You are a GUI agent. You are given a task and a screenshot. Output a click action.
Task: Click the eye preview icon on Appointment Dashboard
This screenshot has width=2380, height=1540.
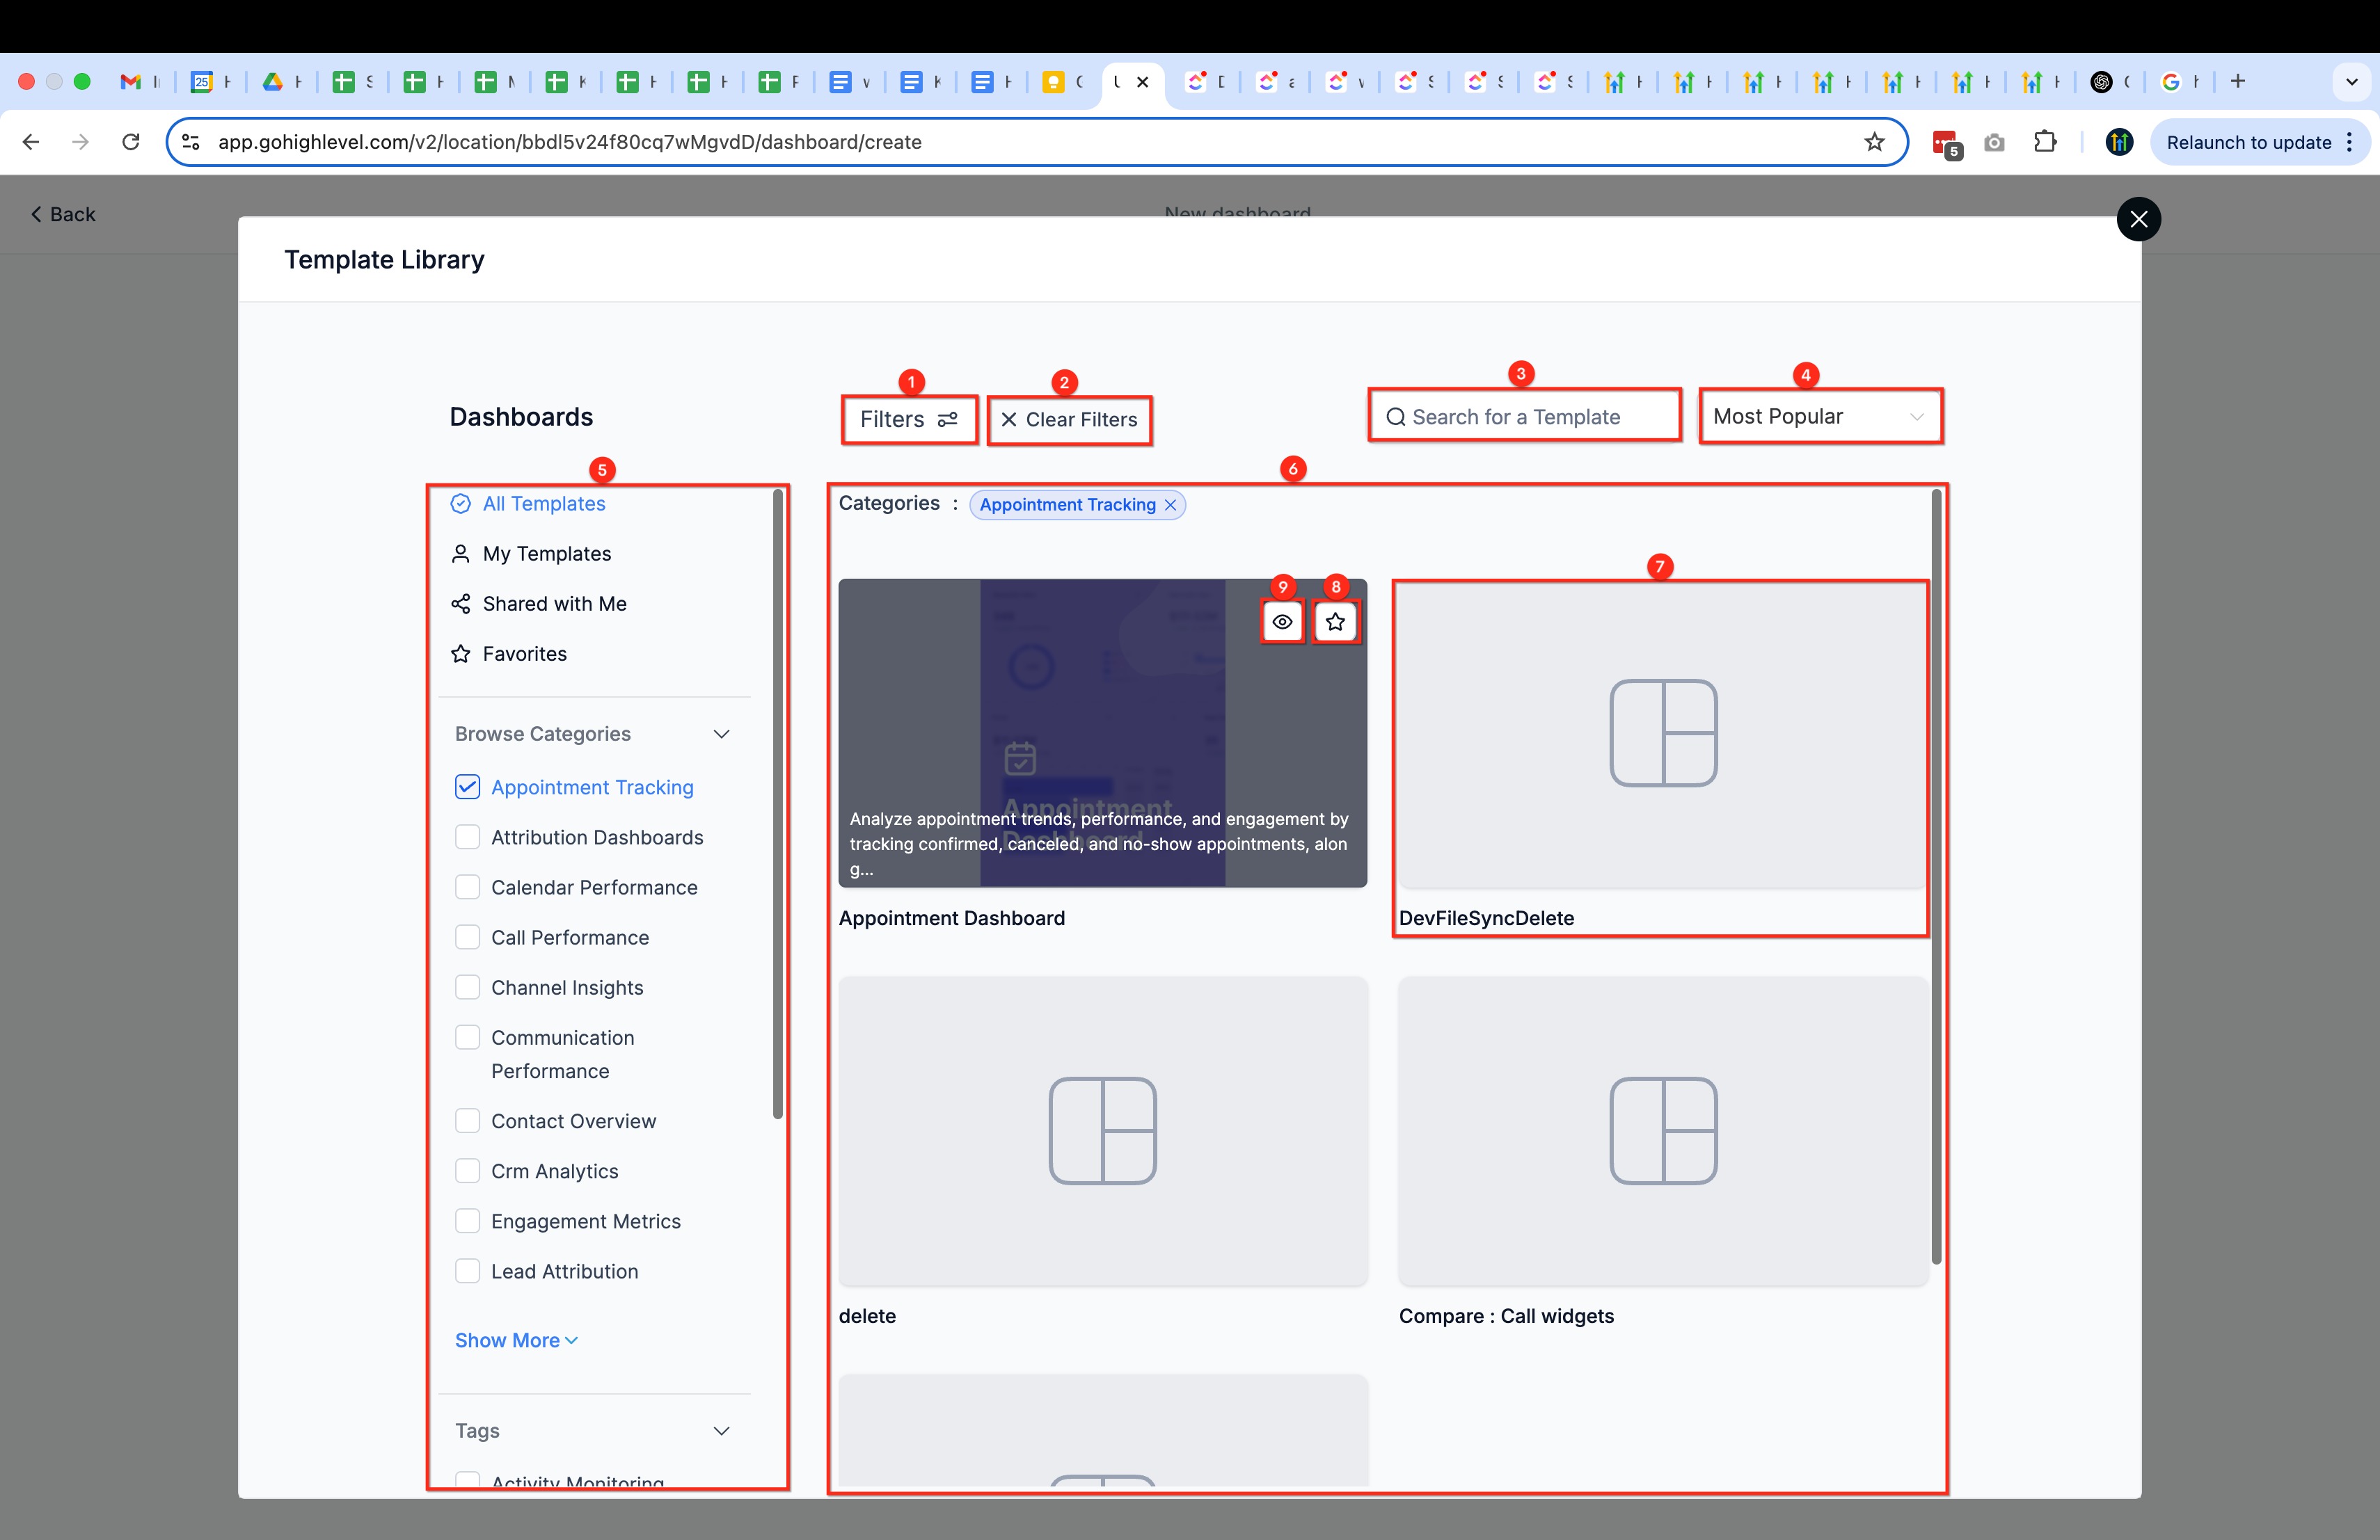tap(1282, 622)
